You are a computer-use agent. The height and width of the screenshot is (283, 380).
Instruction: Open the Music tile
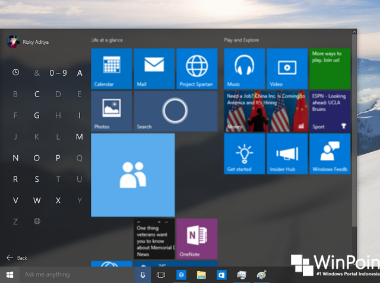(x=244, y=69)
